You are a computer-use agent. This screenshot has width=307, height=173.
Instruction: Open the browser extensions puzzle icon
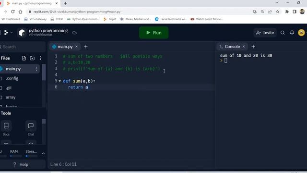coord(287,12)
